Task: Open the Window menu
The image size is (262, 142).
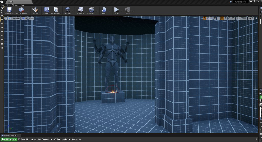Action: pyautogui.click(x=15, y=5)
